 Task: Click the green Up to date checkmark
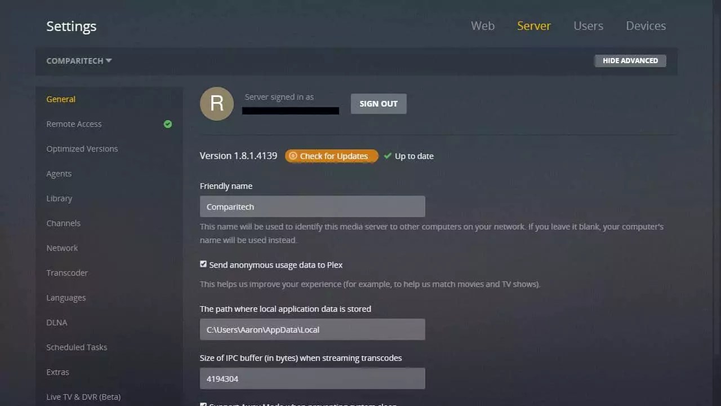pos(388,156)
